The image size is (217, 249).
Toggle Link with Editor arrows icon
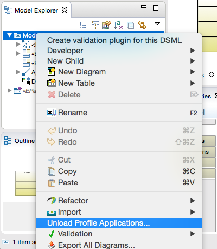coord(142,25)
